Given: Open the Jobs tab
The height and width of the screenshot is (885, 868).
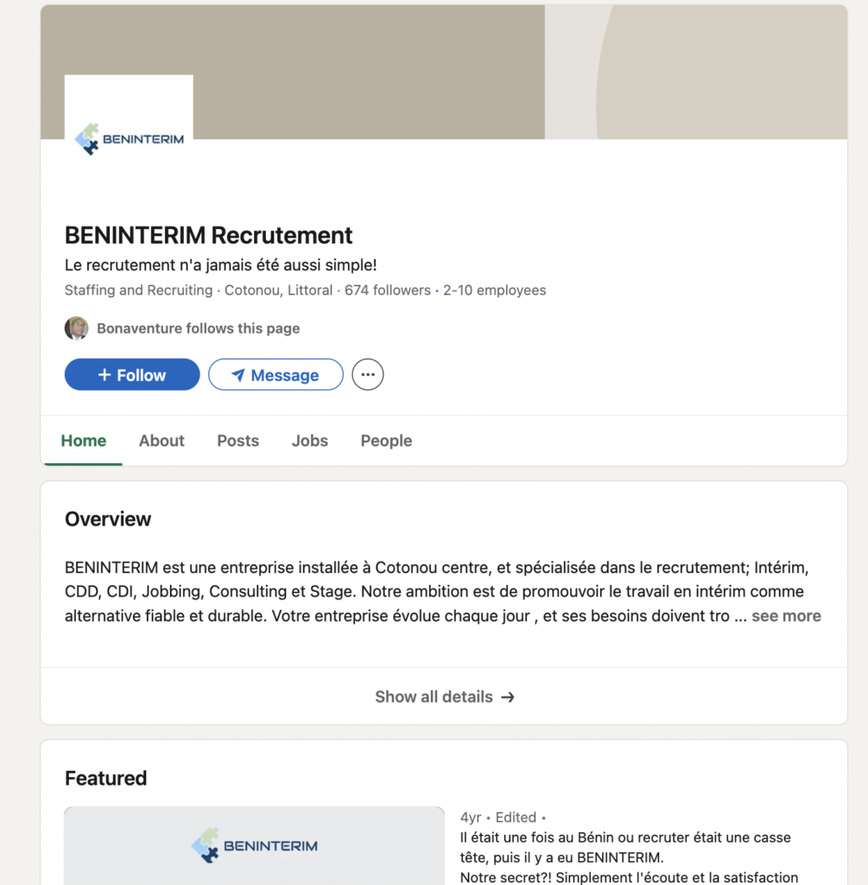Looking at the screenshot, I should [x=309, y=441].
